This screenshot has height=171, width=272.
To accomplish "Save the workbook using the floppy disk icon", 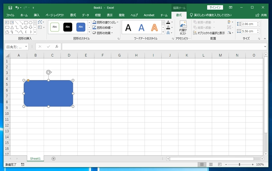I will click(x=10, y=8).
